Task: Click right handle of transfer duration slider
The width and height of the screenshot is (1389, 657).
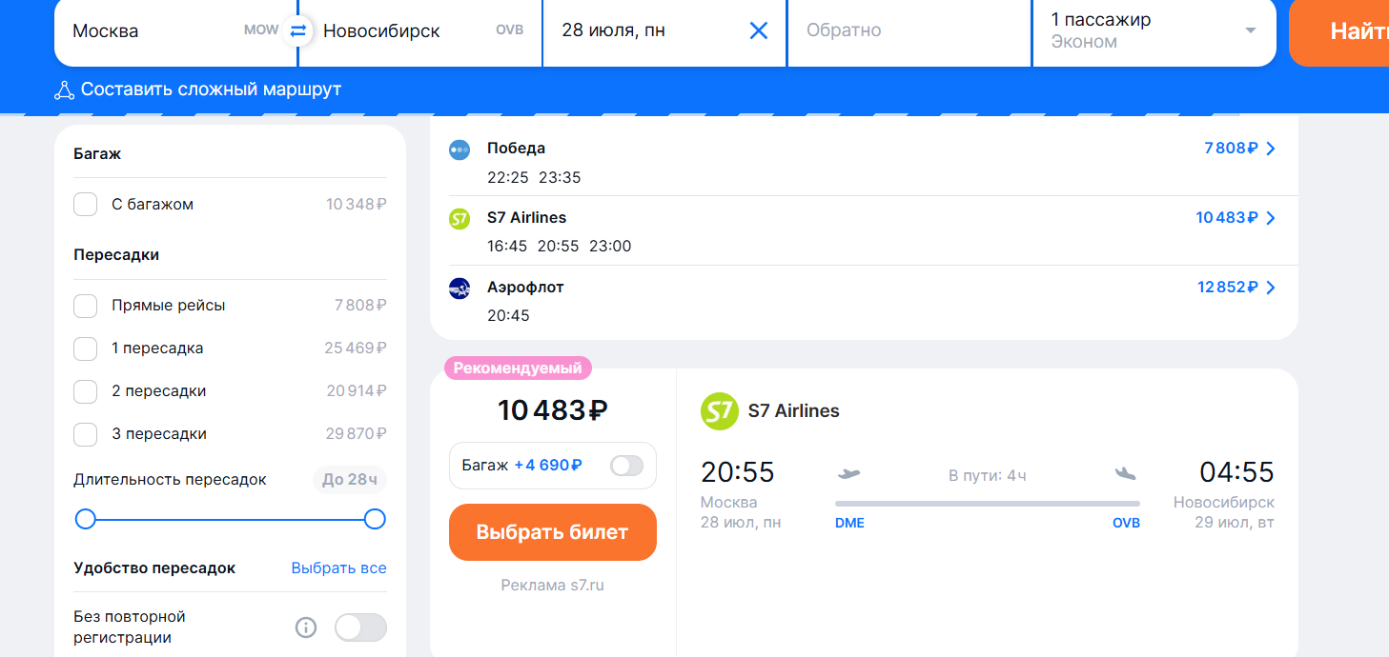Action: [375, 519]
